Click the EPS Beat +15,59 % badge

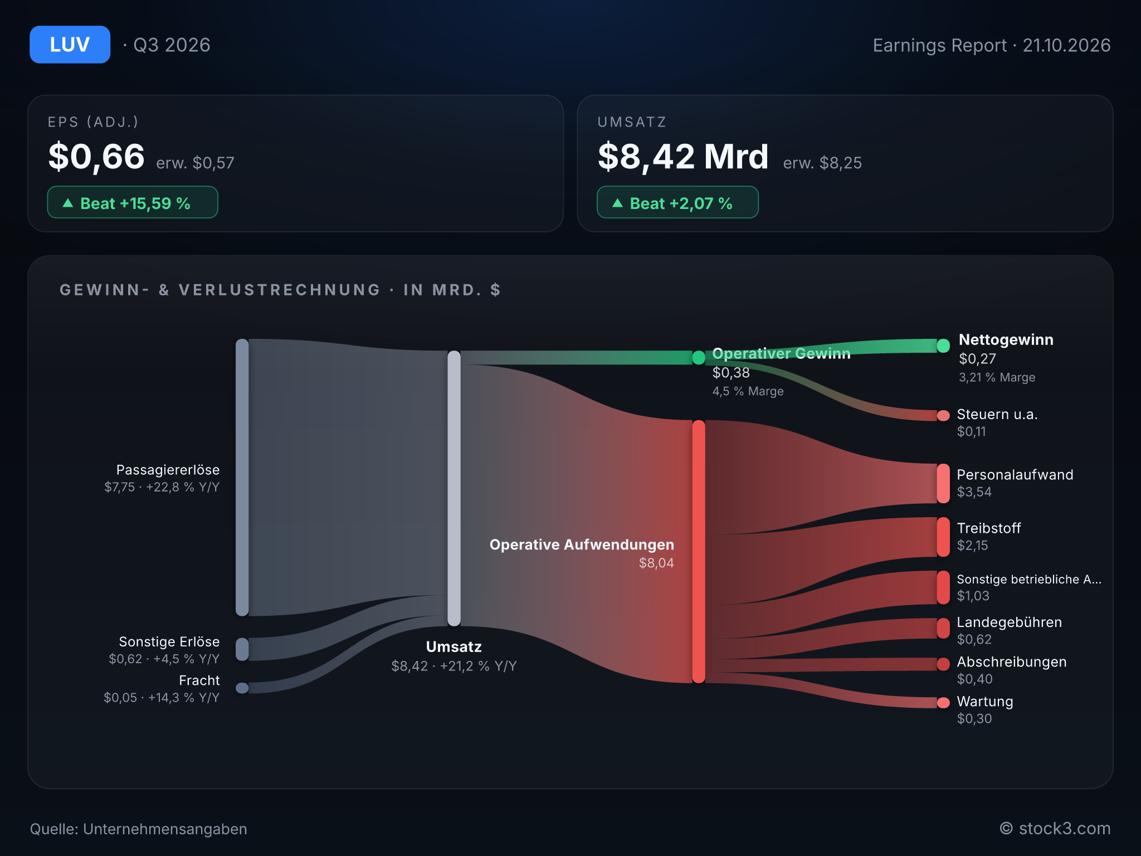tap(133, 202)
